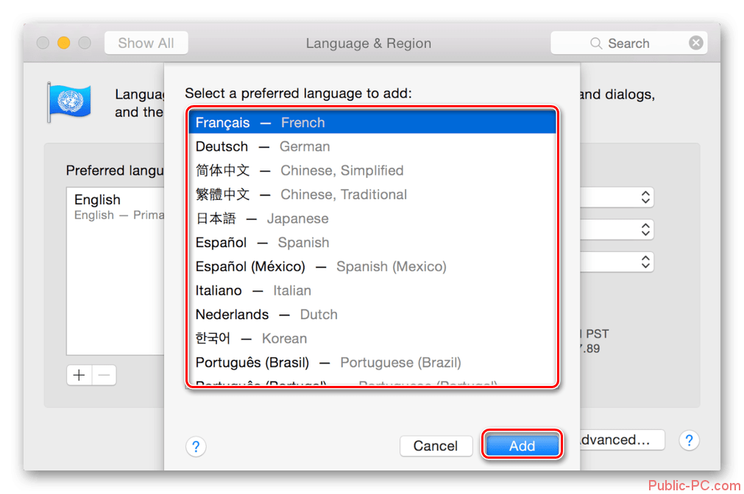Click the plus button under Preferred languages
Viewport: 744px width, 494px height.
click(x=79, y=375)
